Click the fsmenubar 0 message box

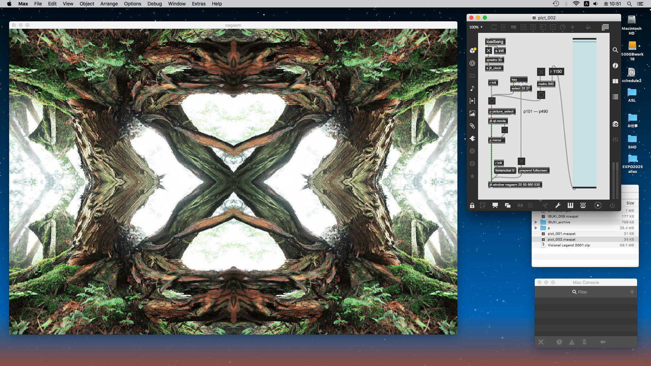(x=505, y=170)
